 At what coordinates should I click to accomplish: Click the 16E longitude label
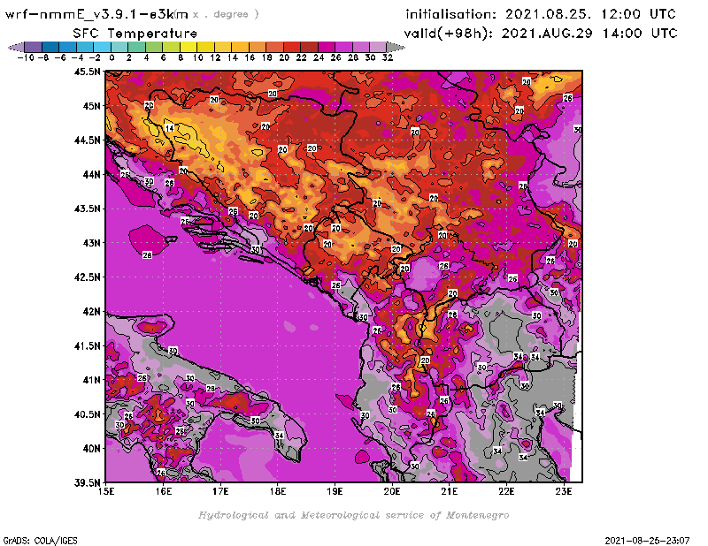click(x=164, y=491)
